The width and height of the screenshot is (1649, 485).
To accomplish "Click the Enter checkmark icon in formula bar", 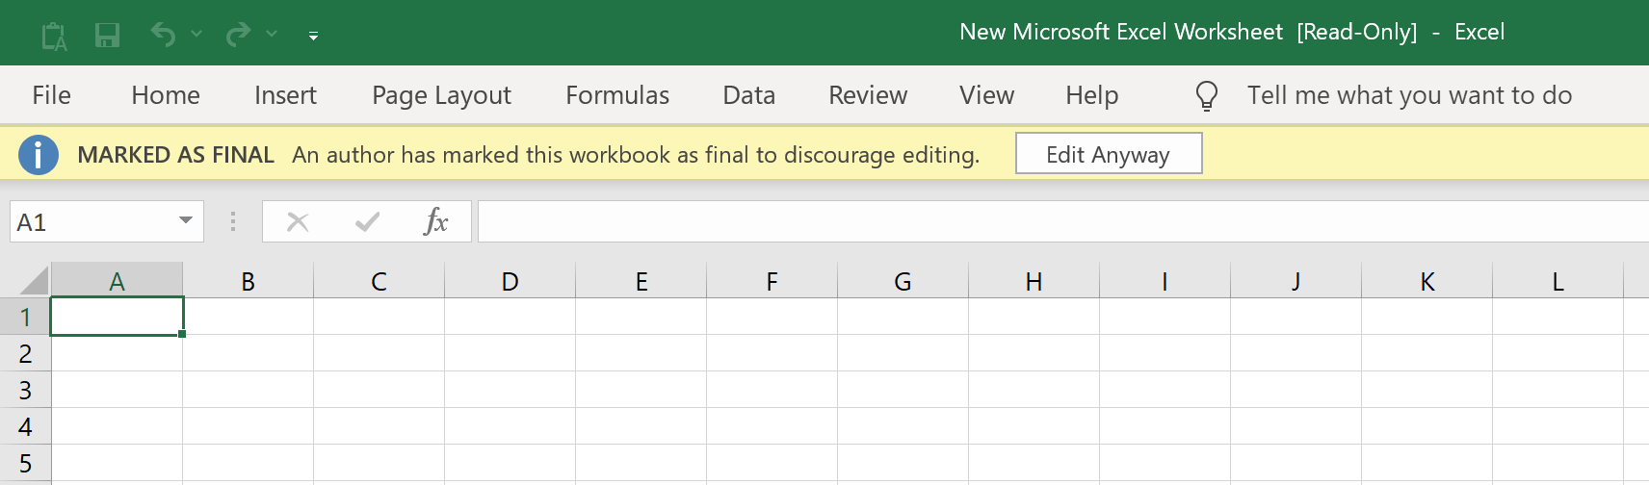I will click(x=367, y=222).
